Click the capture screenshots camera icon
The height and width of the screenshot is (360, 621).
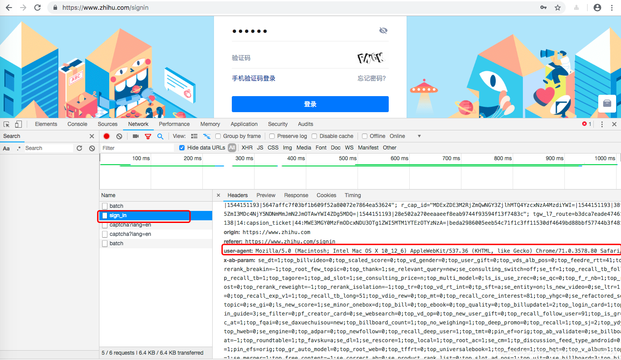pyautogui.click(x=136, y=136)
